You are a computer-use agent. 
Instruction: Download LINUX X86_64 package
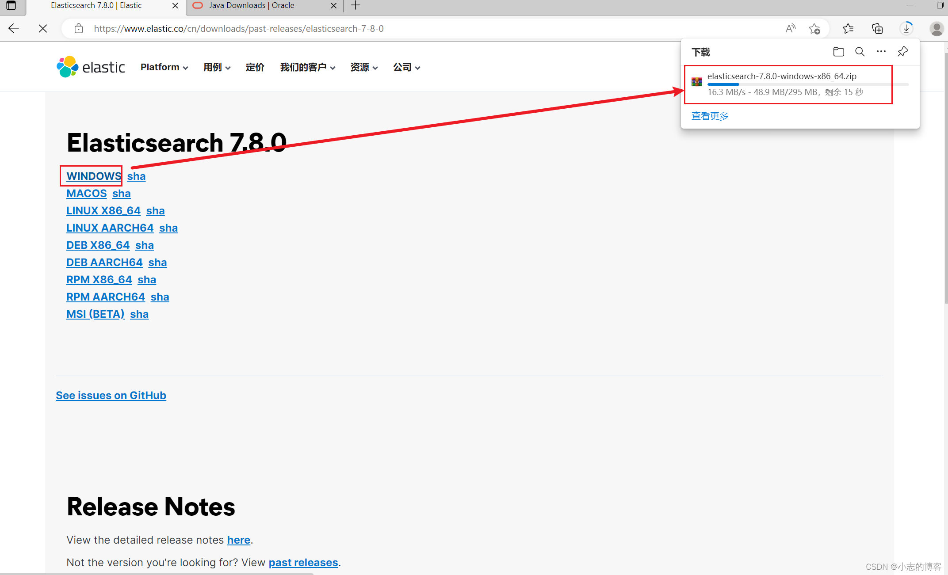pyautogui.click(x=103, y=210)
